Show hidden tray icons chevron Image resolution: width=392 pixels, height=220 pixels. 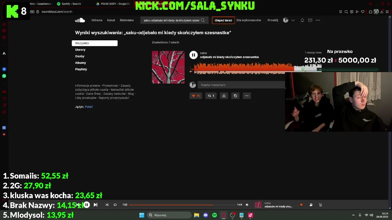pos(353,215)
